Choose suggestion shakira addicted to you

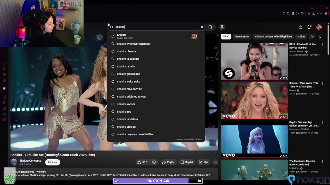pyautogui.click(x=156, y=97)
